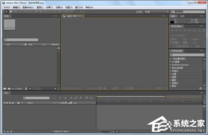Image resolution: width=208 pixels, height=135 pixels.
Task: Select the Hand tool
Action: [11, 12]
